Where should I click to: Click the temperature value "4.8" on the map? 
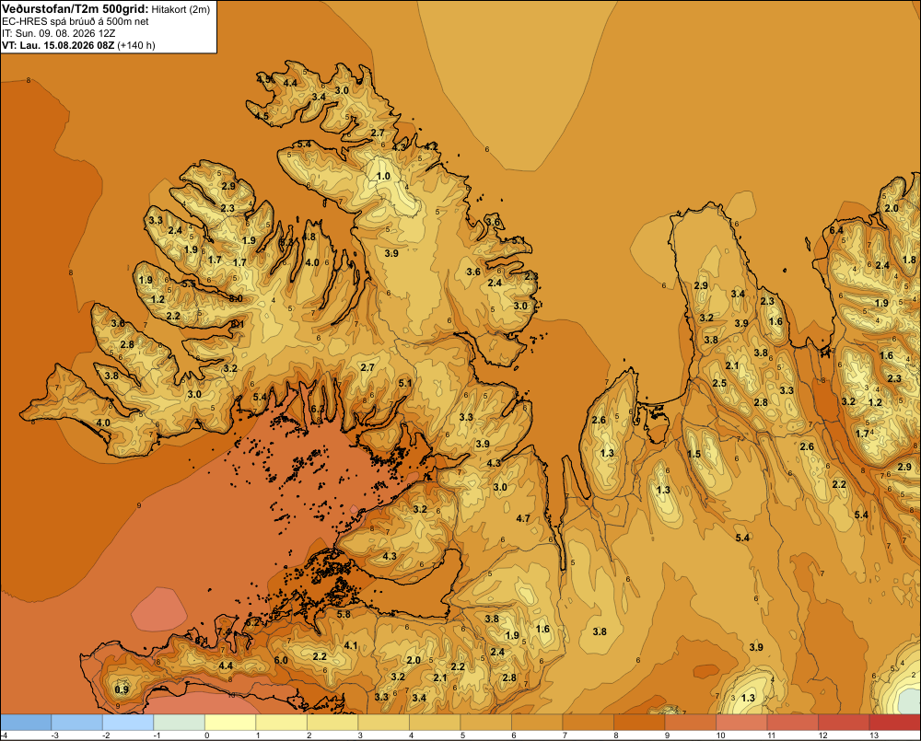(309, 237)
